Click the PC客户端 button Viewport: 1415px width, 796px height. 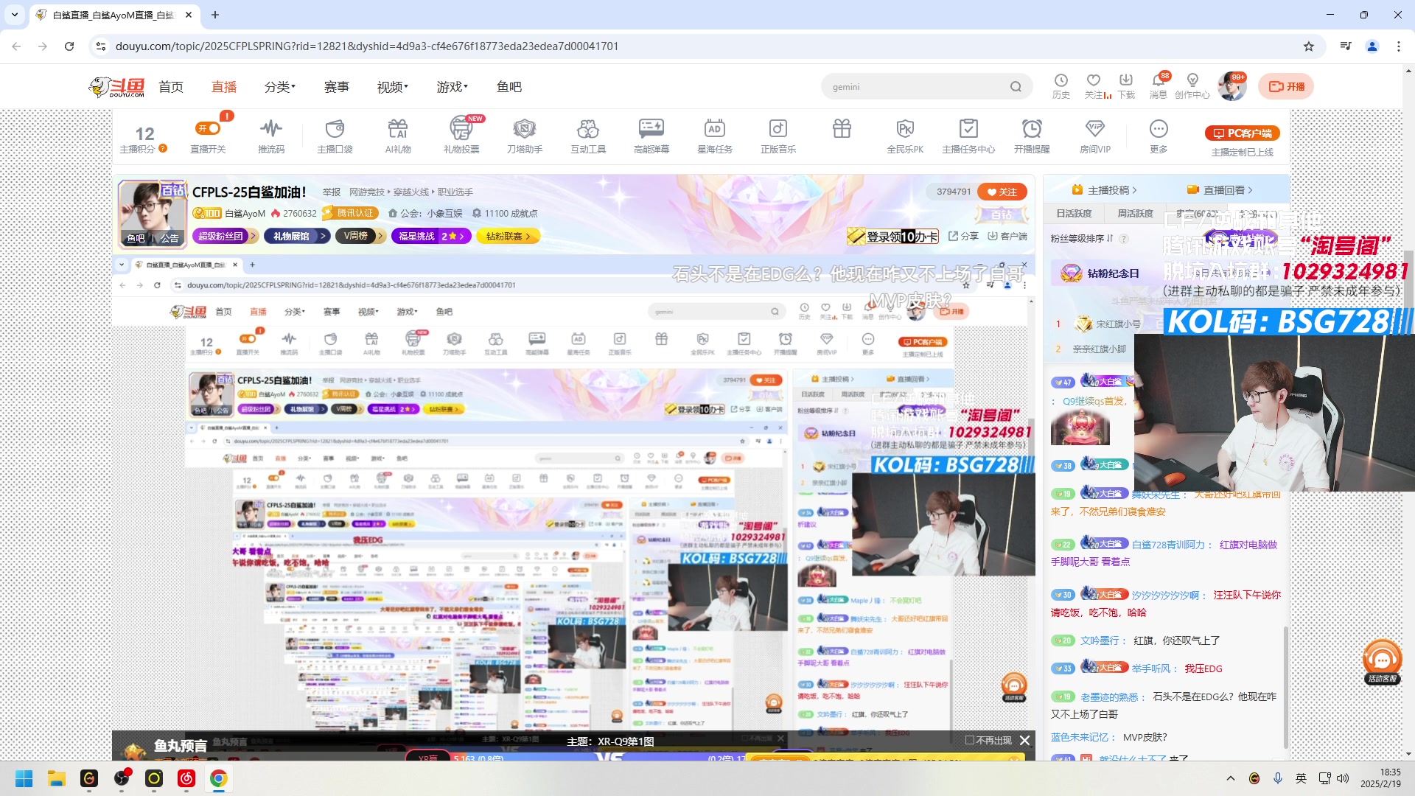click(x=1243, y=133)
